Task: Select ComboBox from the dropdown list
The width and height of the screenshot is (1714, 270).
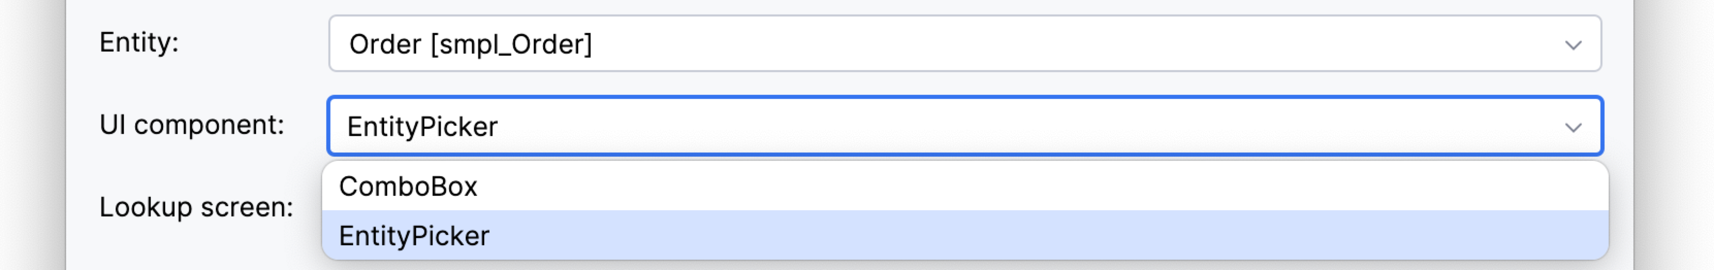Action: pos(408,187)
